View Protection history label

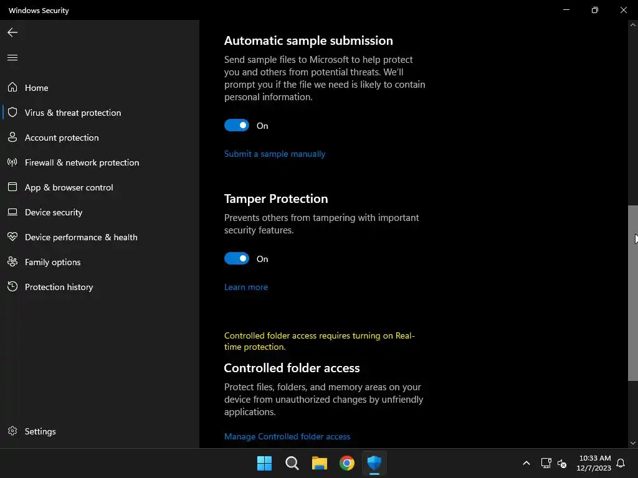click(59, 287)
